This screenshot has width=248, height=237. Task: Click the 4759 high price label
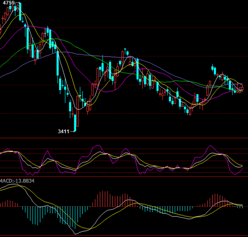click(x=9, y=3)
